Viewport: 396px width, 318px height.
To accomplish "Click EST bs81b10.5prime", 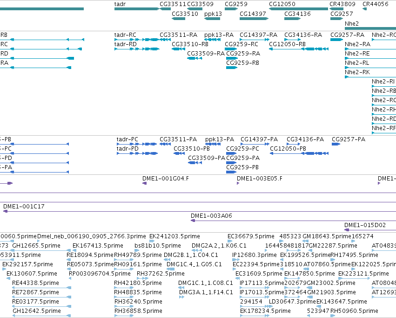I will pyautogui.click(x=137, y=251).
